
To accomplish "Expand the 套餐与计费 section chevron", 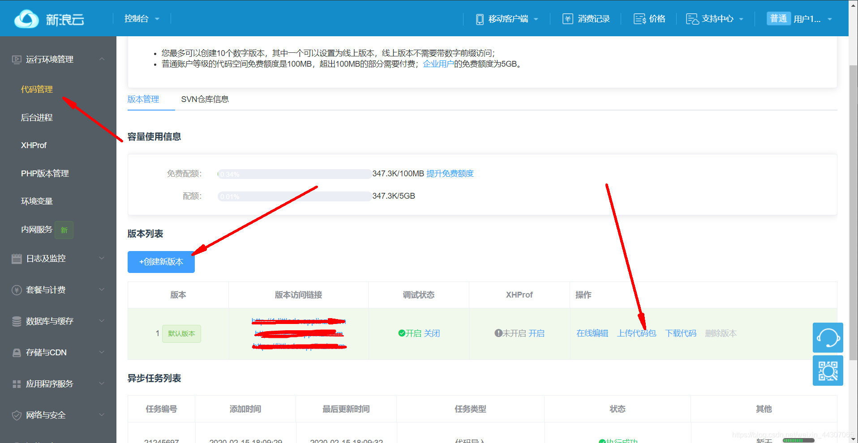I will [x=102, y=290].
